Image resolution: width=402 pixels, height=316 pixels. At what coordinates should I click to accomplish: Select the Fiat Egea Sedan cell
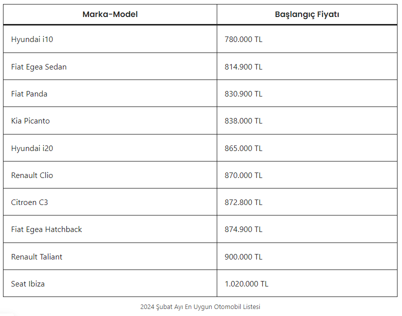pos(39,67)
